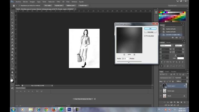This screenshot has width=199, height=112.
Task: Toggle Quick Mask mode icon
Action: point(12,85)
